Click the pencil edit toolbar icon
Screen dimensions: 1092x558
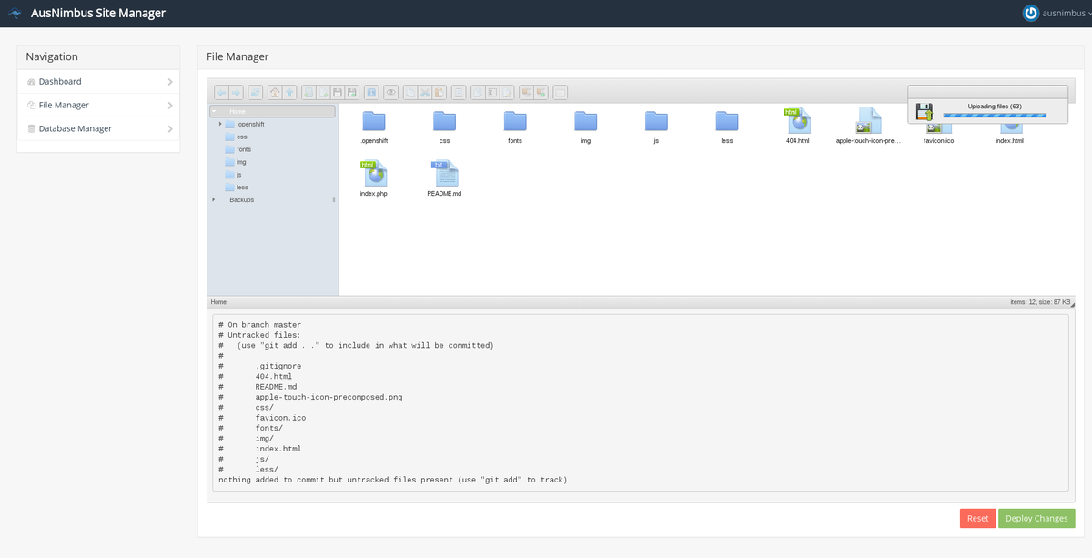point(507,92)
